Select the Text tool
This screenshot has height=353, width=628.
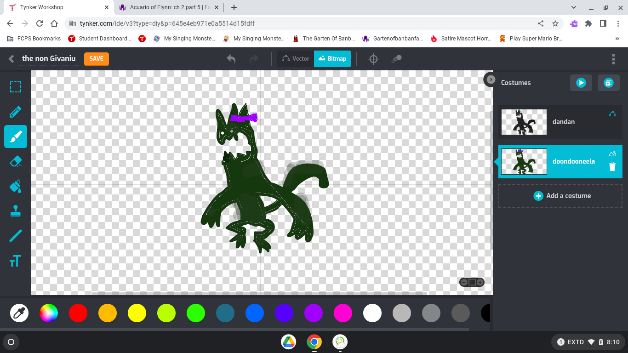pos(16,261)
